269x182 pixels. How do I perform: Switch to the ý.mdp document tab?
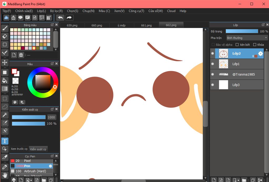pos(121,25)
